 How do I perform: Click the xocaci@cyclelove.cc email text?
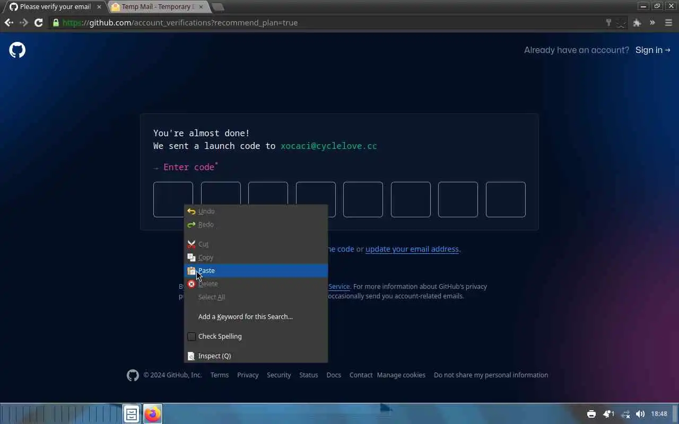[329, 146]
